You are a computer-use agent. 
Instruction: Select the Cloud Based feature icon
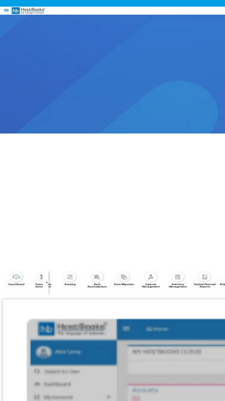16,277
